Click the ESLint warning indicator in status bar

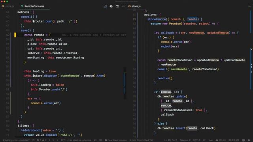[x=221, y=140]
